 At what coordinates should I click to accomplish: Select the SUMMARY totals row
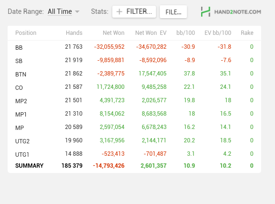tap(134, 166)
